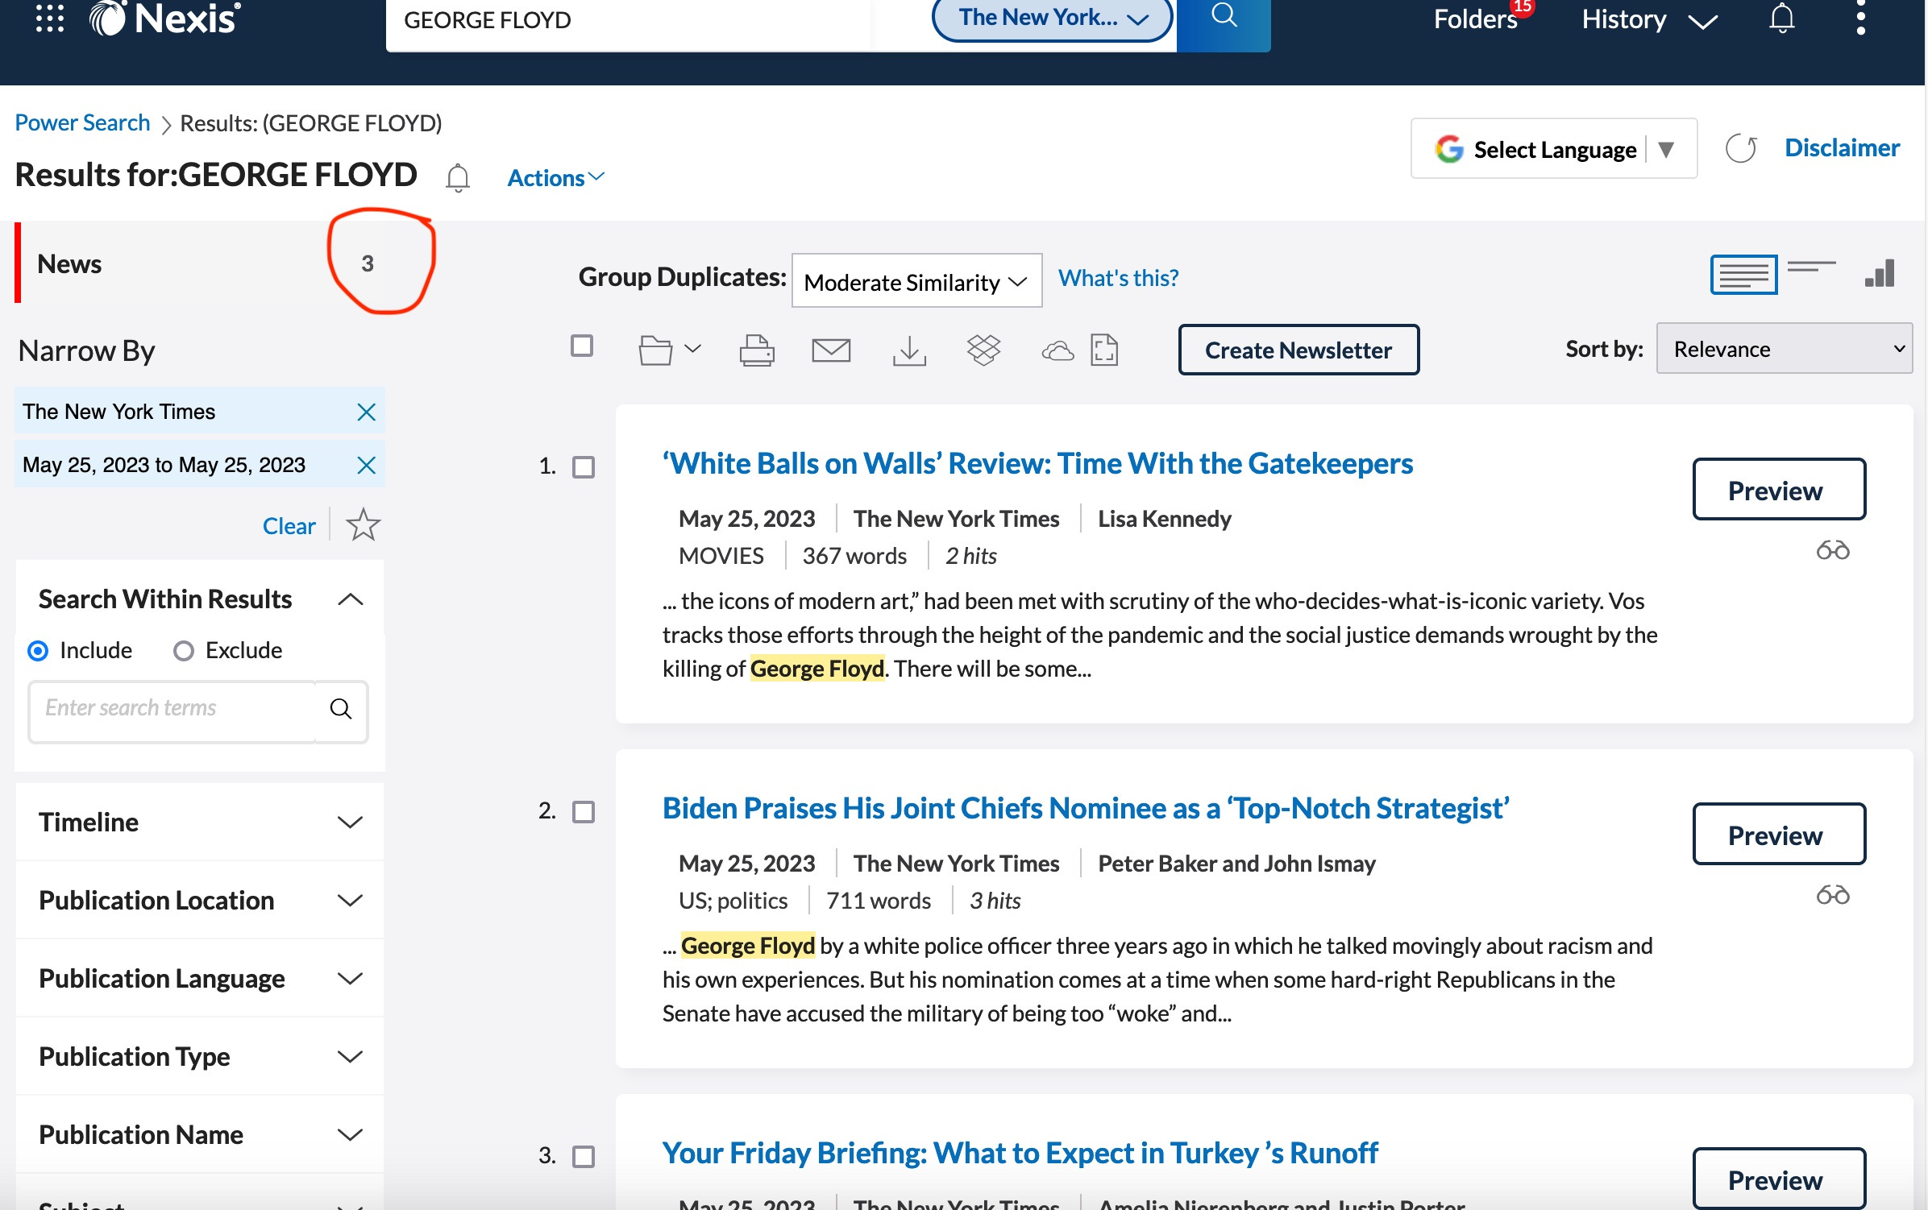Viewport: 1928px width, 1210px height.
Task: Click the document export icon
Action: pyautogui.click(x=1104, y=350)
